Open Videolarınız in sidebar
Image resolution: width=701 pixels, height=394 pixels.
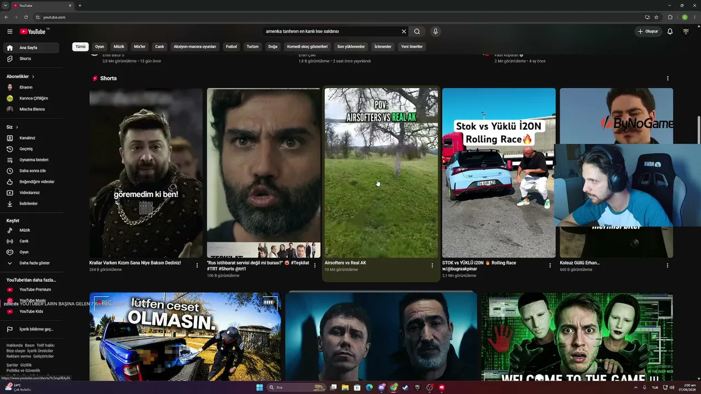(32, 193)
